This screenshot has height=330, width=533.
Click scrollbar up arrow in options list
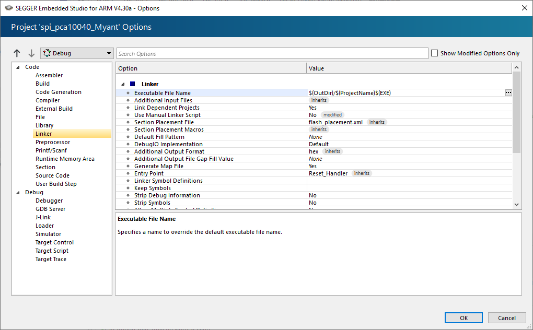(x=516, y=67)
